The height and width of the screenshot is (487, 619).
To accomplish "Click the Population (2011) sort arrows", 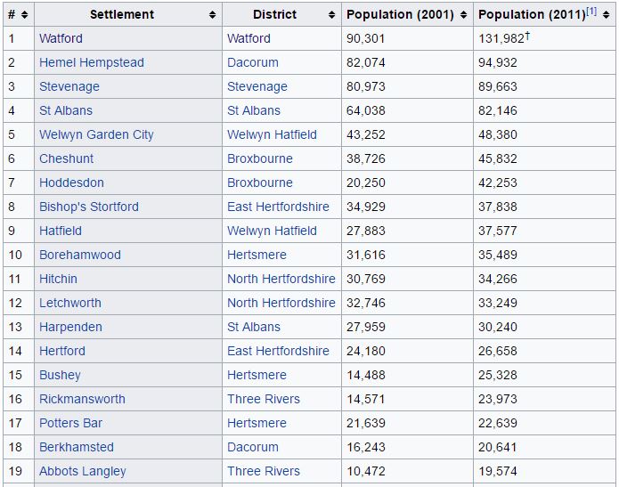I will 607,15.
